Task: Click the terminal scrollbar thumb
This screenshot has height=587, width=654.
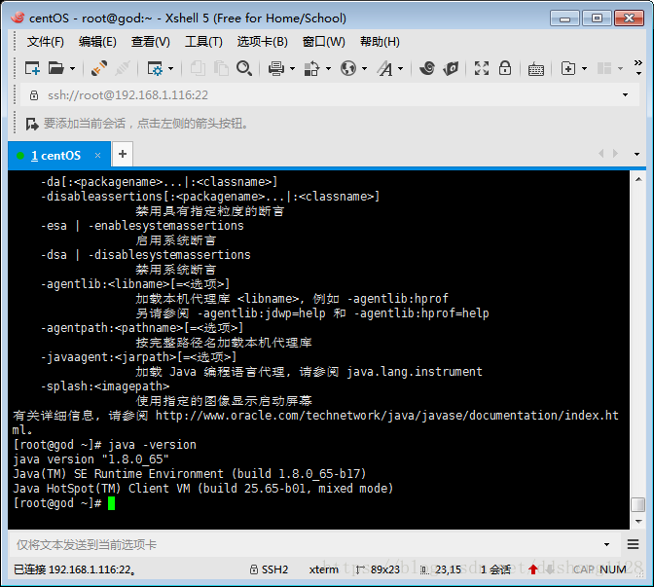Action: pyautogui.click(x=638, y=504)
